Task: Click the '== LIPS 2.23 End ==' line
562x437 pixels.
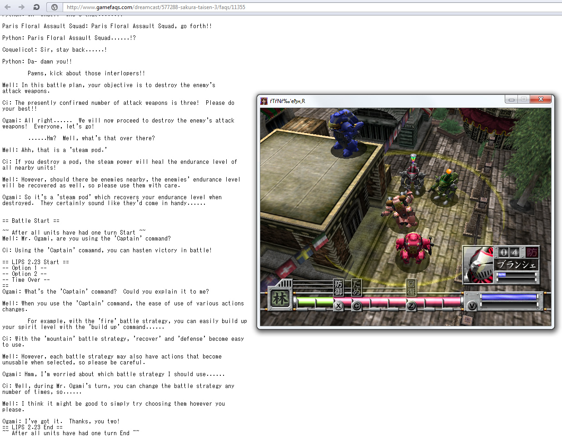Action: point(33,427)
